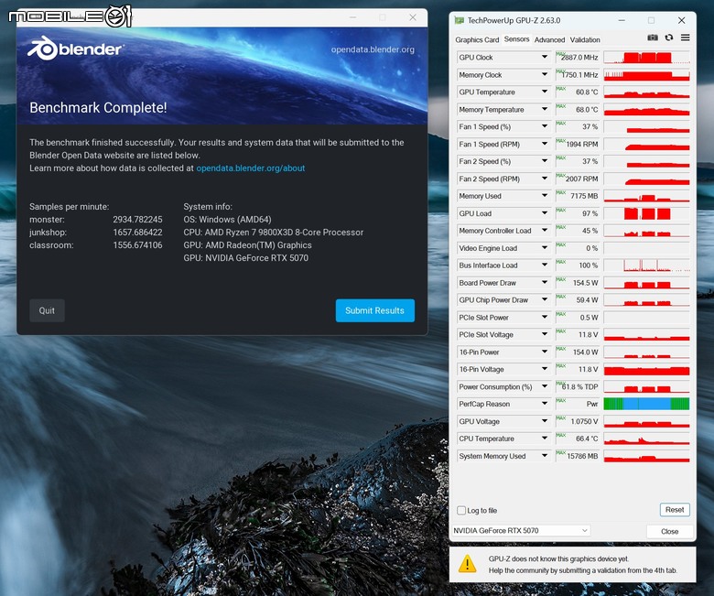Click the yellow warning icon in GPU-Z notice
Viewport: 714px width, 596px height.
tap(467, 564)
